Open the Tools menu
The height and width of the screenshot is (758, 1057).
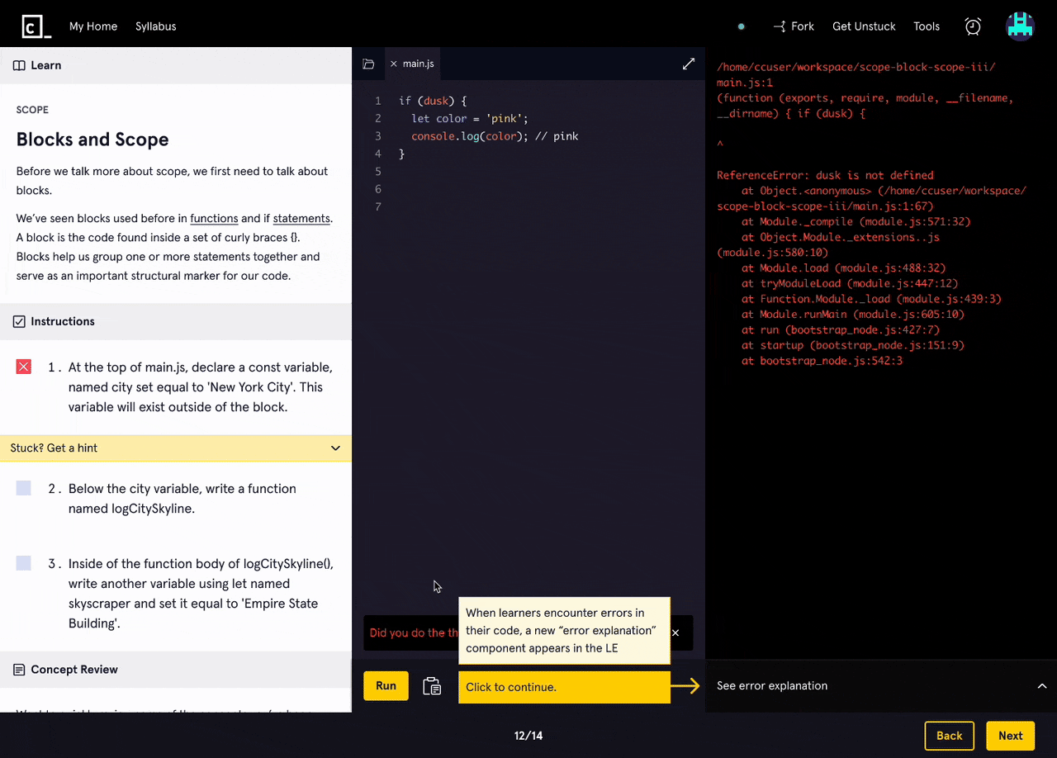927,26
